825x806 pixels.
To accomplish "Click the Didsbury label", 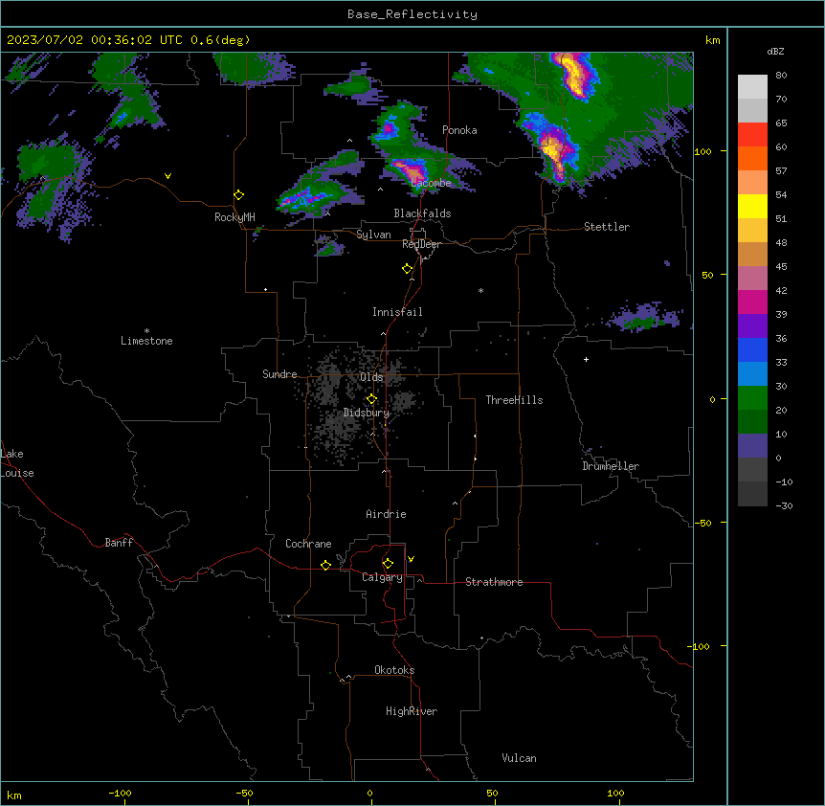I will pyautogui.click(x=366, y=413).
